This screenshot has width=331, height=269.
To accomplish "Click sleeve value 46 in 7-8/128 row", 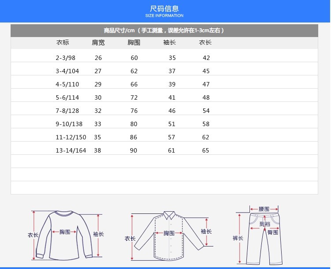I will coord(172,111).
